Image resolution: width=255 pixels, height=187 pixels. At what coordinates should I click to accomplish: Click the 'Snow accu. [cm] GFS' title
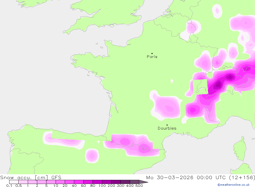31,177
